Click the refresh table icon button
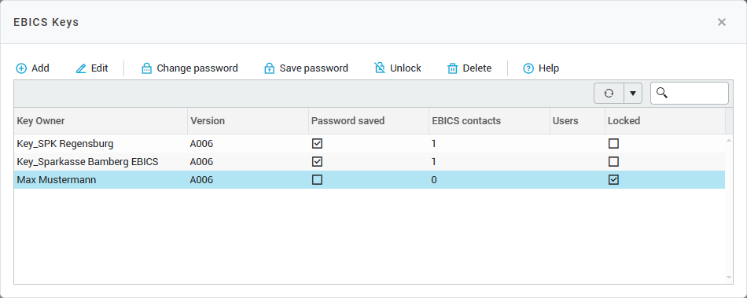 [x=609, y=94]
